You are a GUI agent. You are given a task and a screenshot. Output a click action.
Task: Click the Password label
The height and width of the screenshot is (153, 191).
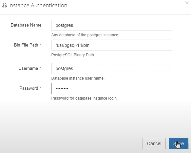click(29, 88)
